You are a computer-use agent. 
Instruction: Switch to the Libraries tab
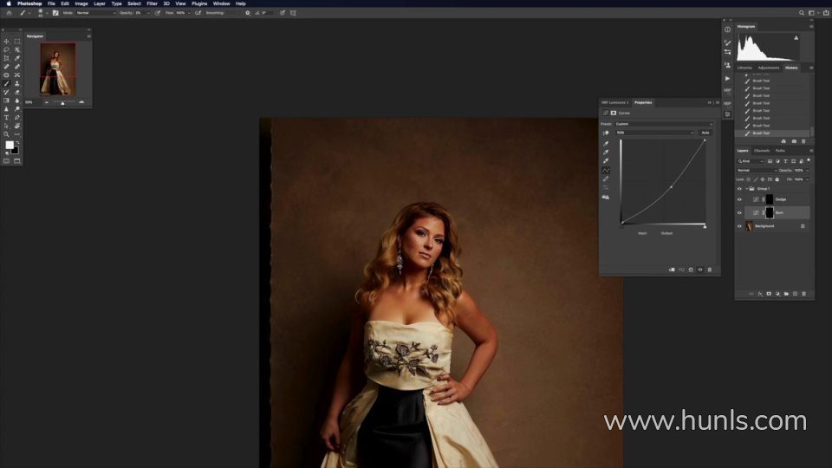click(744, 68)
